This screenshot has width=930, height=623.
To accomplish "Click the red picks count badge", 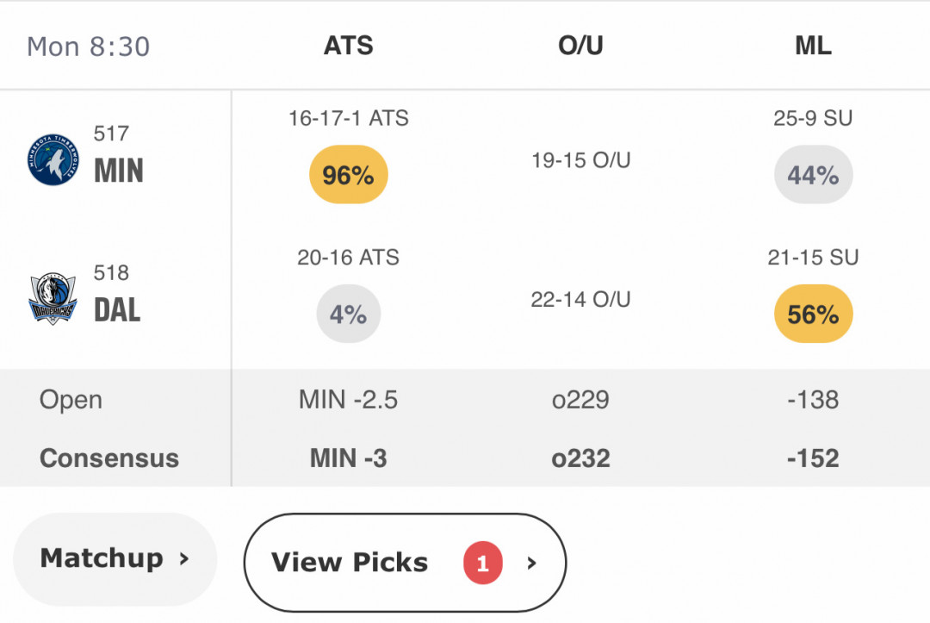I will click(x=483, y=563).
